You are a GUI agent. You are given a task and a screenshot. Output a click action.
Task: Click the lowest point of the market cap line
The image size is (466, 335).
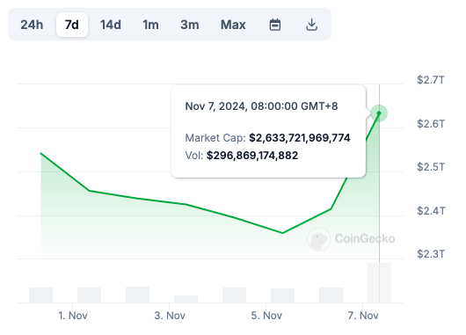[x=282, y=233]
